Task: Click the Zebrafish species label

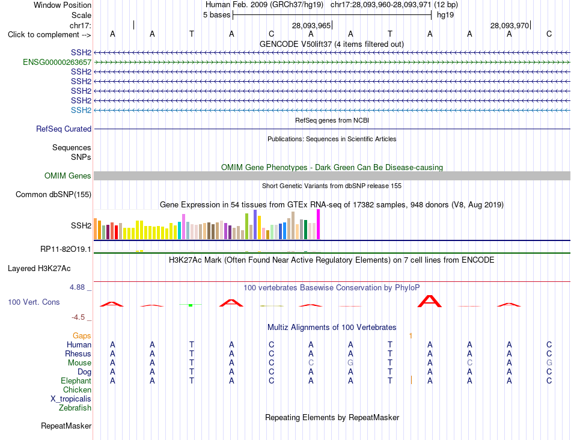Action: [75, 408]
